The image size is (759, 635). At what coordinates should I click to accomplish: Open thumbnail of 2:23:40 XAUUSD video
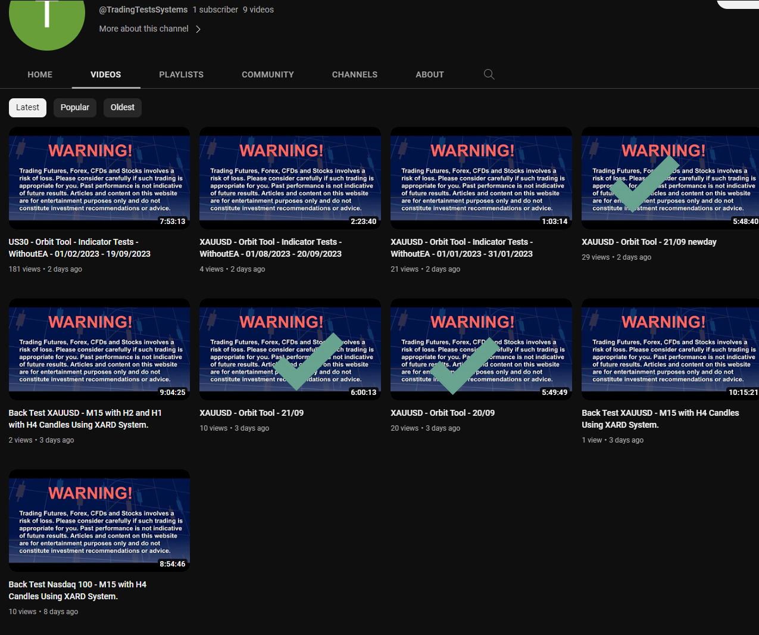[x=291, y=178]
